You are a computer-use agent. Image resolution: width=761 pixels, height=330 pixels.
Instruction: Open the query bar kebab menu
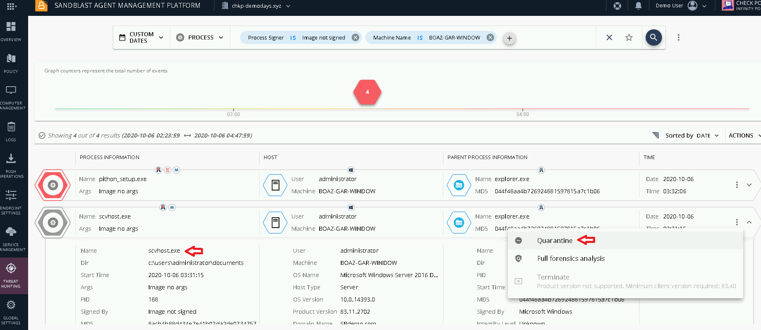[x=679, y=37]
